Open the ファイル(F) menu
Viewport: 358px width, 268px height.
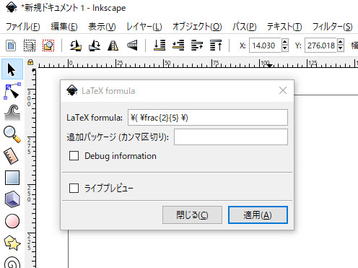coord(23,27)
